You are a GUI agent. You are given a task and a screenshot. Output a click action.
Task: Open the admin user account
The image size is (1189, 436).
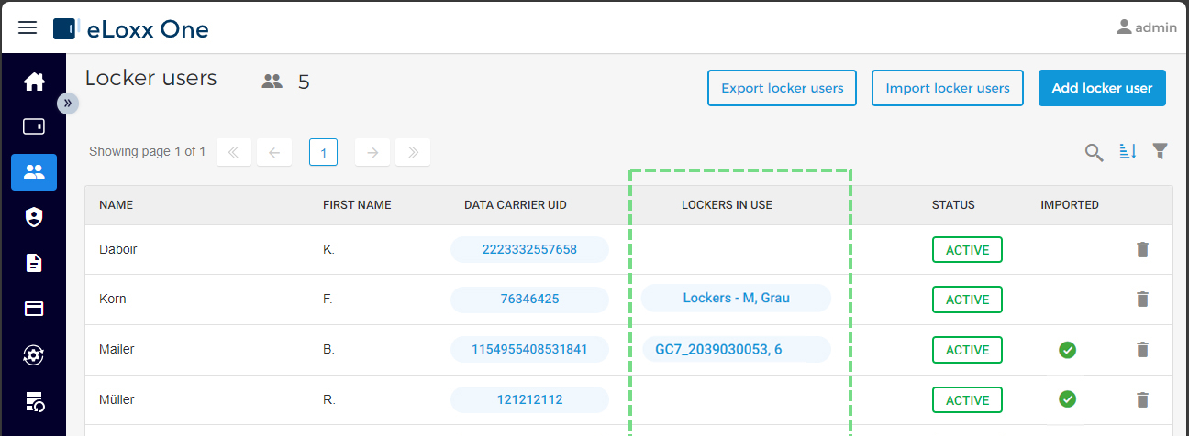point(1146,27)
